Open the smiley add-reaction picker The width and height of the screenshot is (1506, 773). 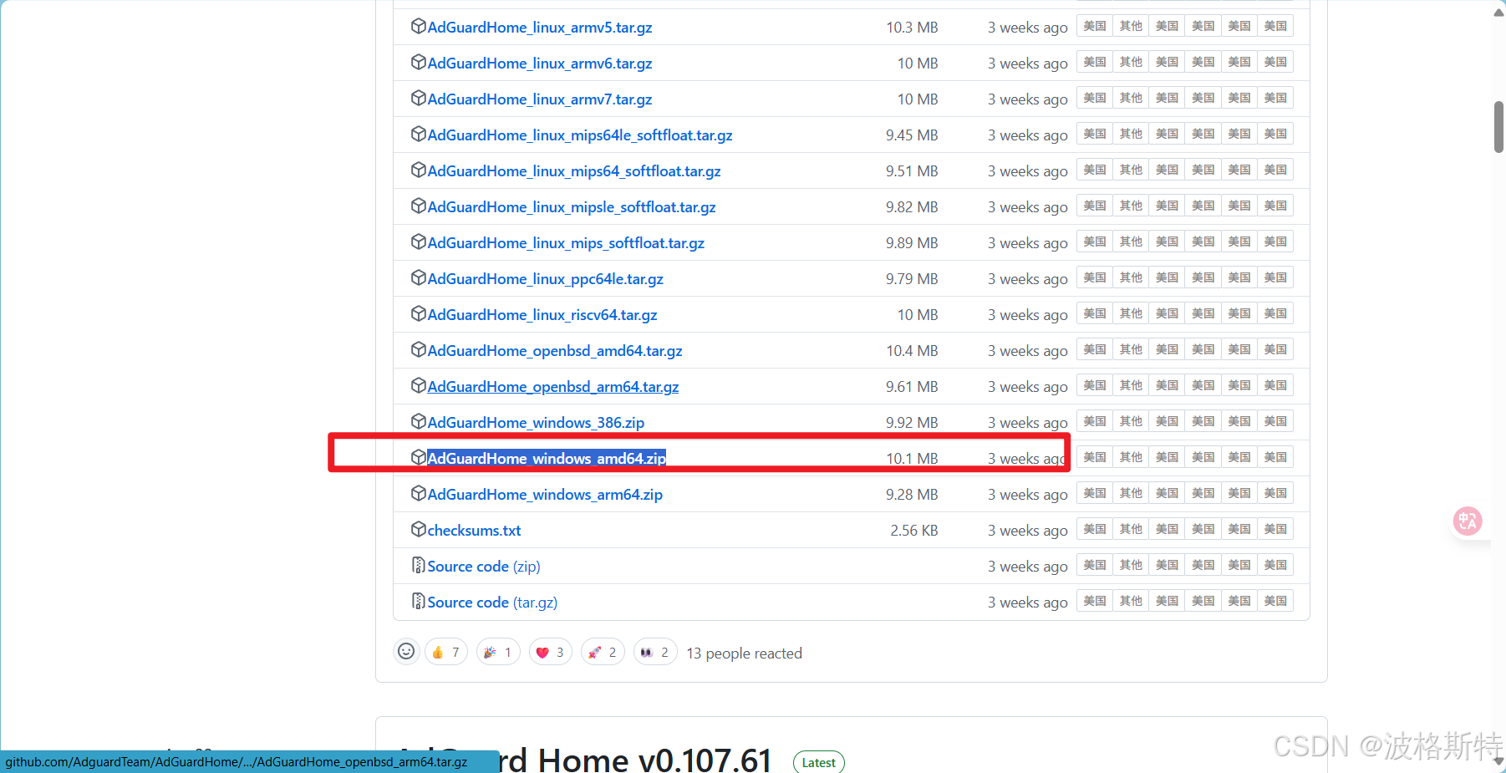pos(406,652)
